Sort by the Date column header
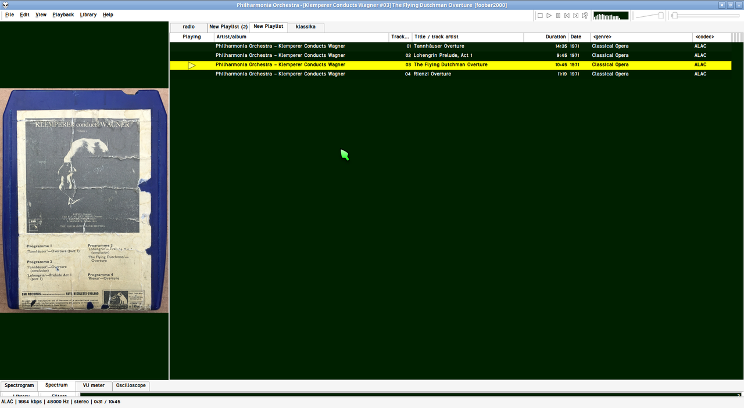744x408 pixels. pos(579,37)
